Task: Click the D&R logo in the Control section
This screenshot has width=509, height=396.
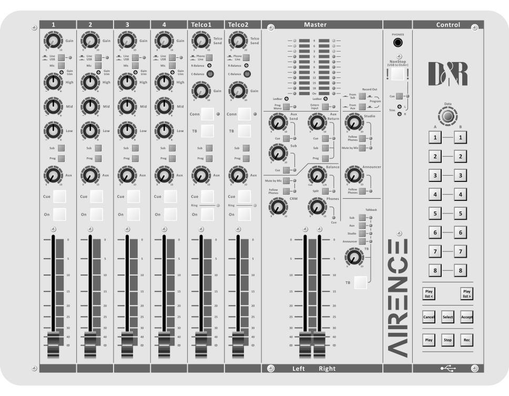Action: pyautogui.click(x=448, y=74)
